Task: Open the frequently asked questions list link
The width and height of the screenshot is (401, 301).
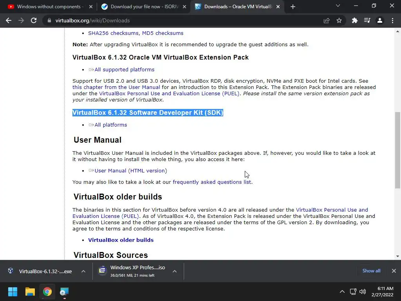Action: coord(212,182)
